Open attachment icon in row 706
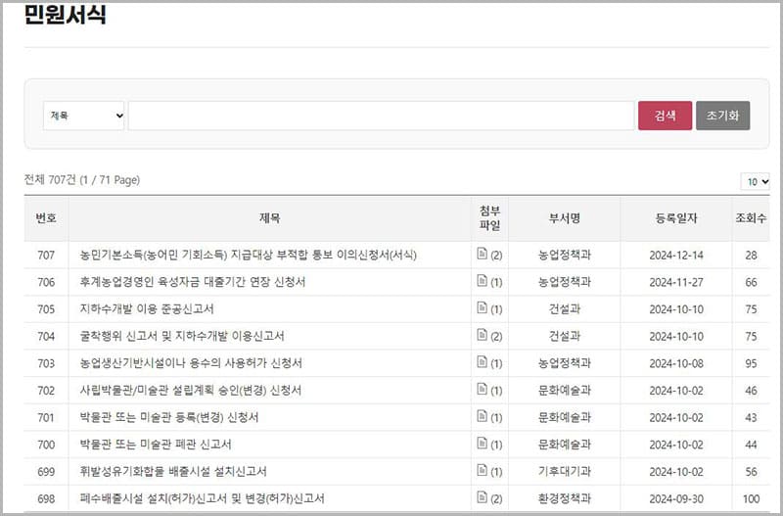The width and height of the screenshot is (783, 516). click(482, 282)
